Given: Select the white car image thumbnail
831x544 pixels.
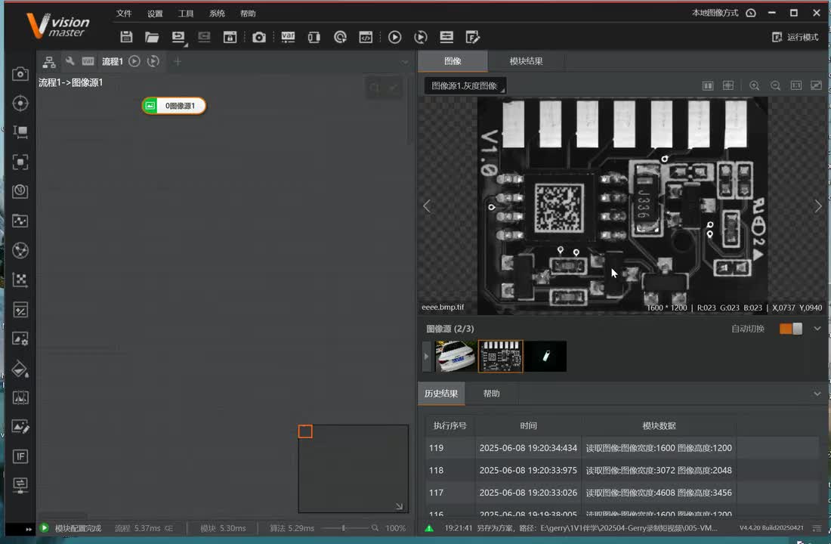Looking at the screenshot, I should pyautogui.click(x=456, y=356).
